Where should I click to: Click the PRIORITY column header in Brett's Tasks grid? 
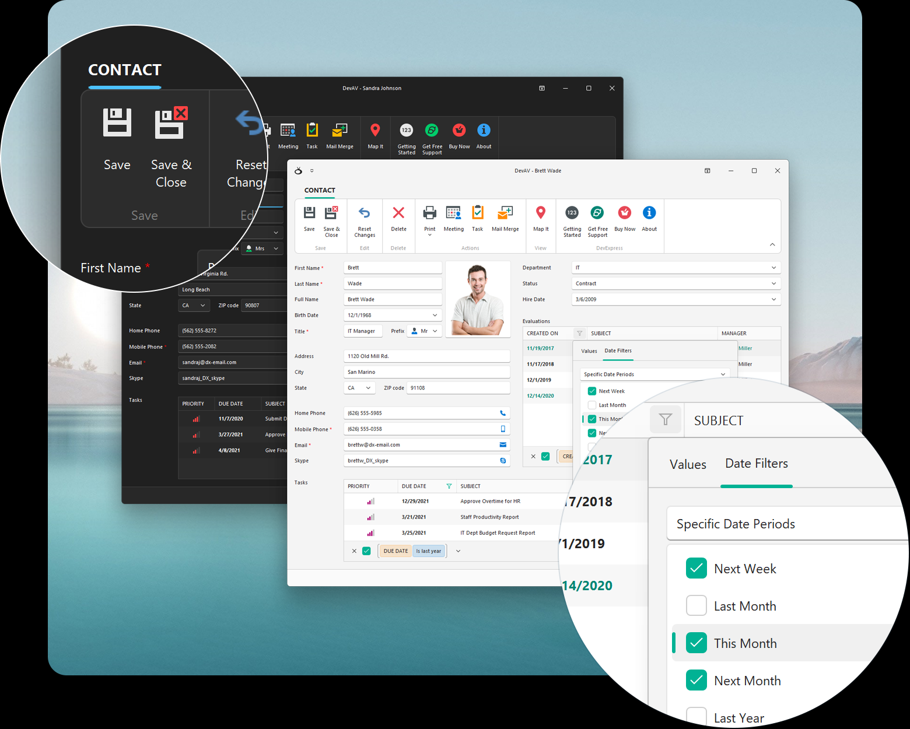click(x=370, y=486)
